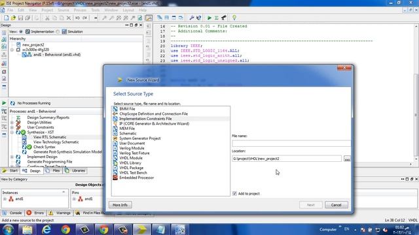Expand the Design Utilities process node
The image size is (419, 235).
coord(12,123)
